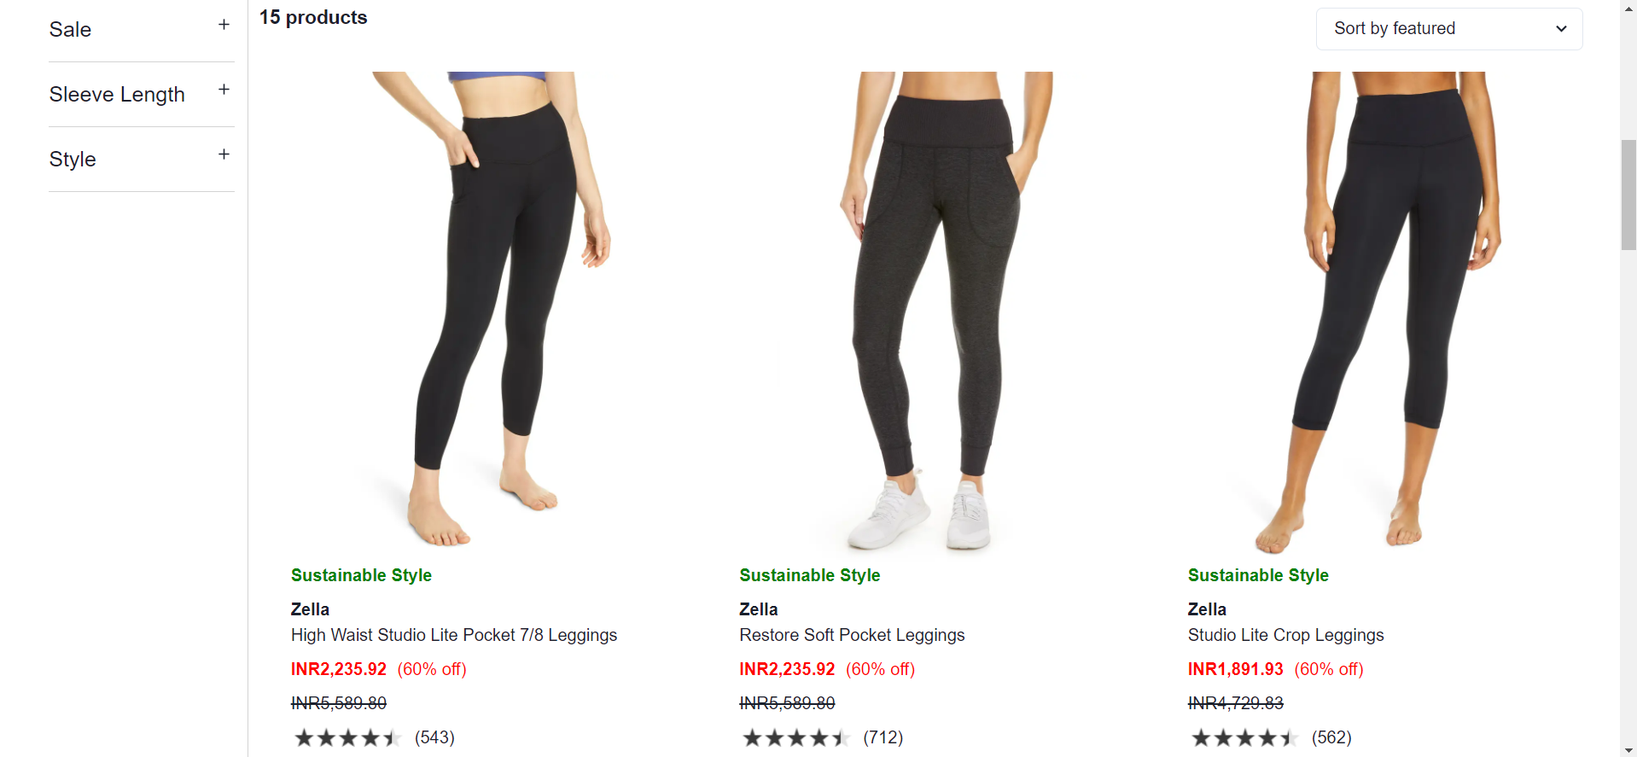Click the 15 products count heading
Screen dimensions: 1637x757
coord(313,17)
